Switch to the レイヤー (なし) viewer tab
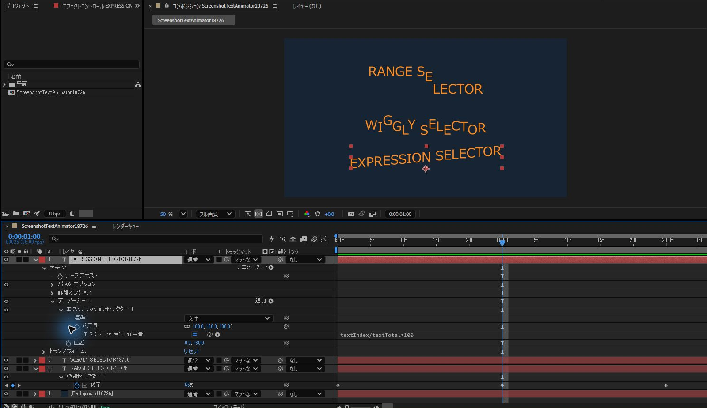Image resolution: width=707 pixels, height=408 pixels. [x=307, y=6]
